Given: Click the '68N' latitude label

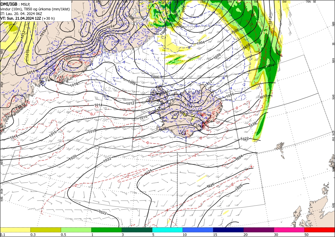Looking at the screenshot, I should tap(333, 24).
